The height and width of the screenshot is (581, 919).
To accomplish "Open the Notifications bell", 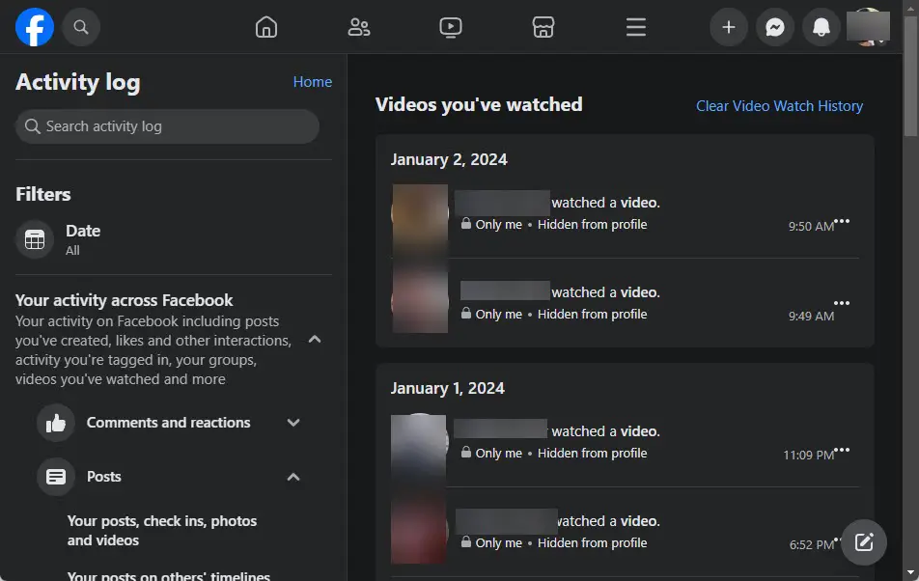I will (x=822, y=27).
